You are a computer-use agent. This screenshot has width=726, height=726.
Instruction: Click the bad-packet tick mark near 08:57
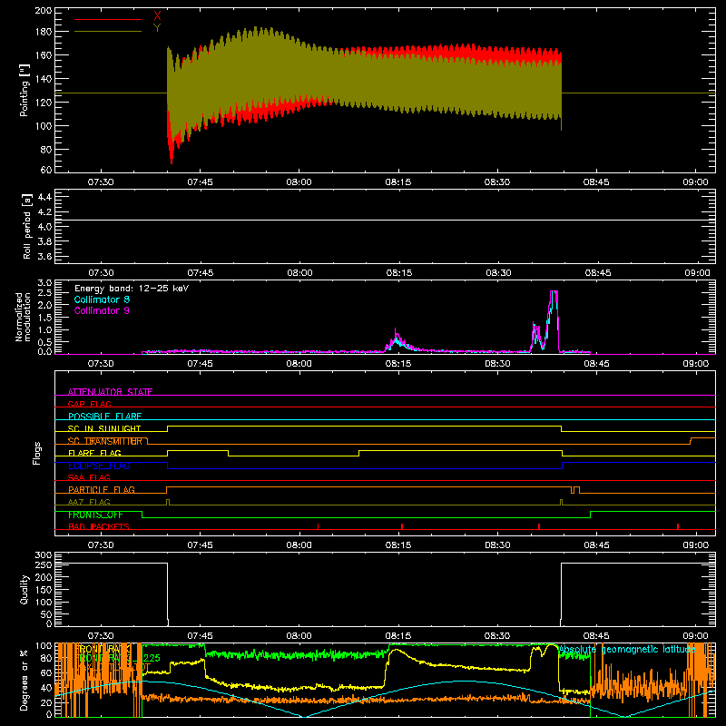(x=678, y=526)
